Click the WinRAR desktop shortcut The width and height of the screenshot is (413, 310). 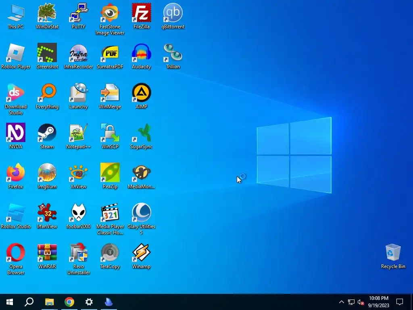tap(47, 256)
